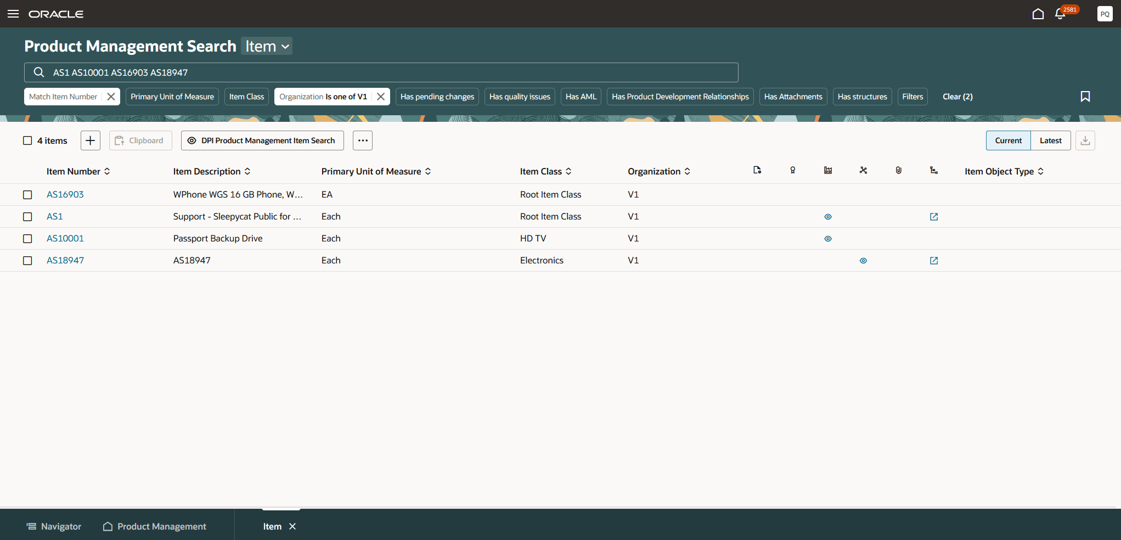Toggle the Has structures filter
This screenshot has height=540, width=1121.
[863, 97]
